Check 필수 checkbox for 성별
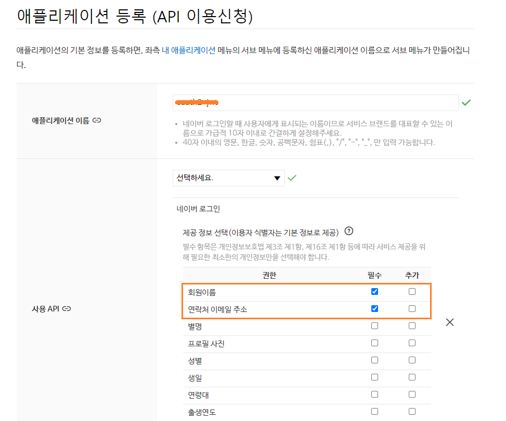This screenshot has height=421, width=506. [x=374, y=360]
